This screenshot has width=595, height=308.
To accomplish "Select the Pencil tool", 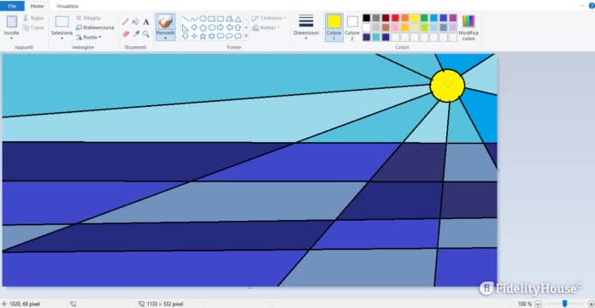I will point(126,21).
